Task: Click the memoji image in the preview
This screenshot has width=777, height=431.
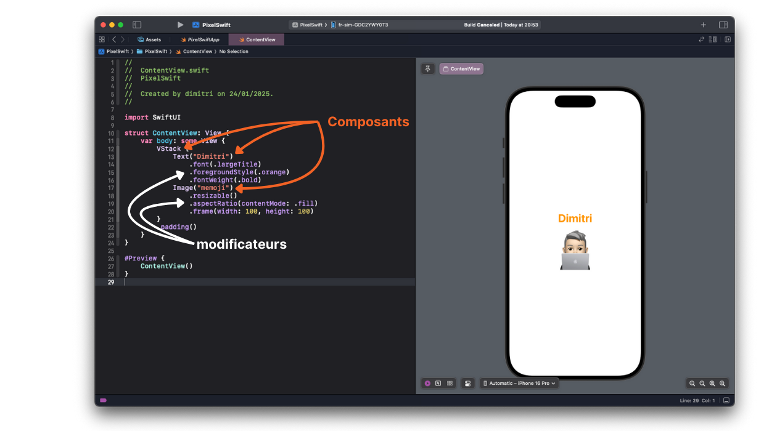Action: pyautogui.click(x=575, y=250)
